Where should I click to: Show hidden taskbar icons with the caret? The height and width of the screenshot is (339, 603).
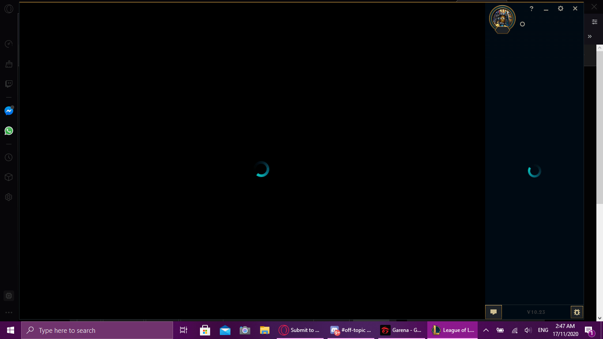[x=486, y=330]
